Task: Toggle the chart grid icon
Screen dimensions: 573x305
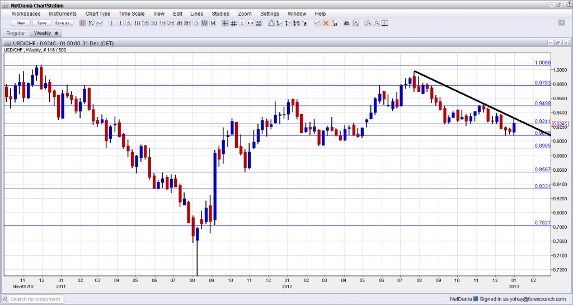Action: (233, 23)
